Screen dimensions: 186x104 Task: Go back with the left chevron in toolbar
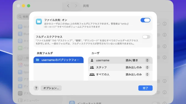point(68,6)
